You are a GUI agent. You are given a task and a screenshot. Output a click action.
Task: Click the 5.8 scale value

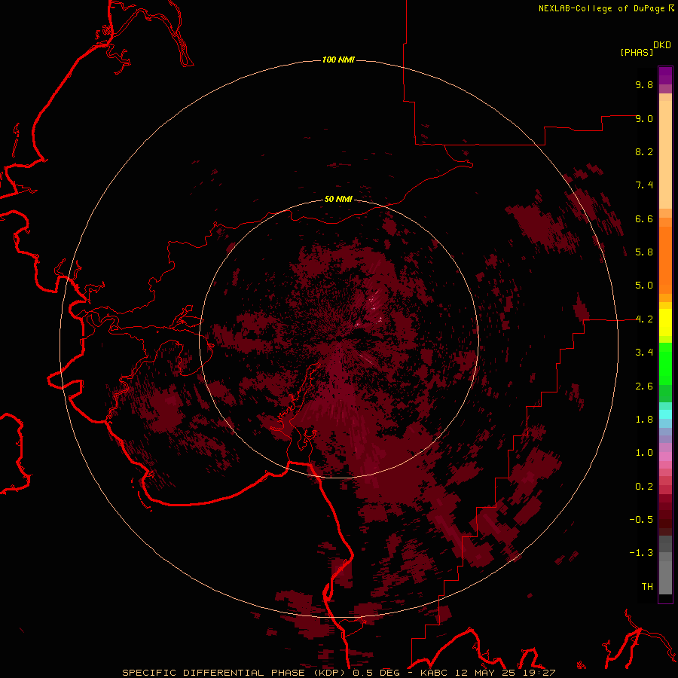(x=644, y=252)
